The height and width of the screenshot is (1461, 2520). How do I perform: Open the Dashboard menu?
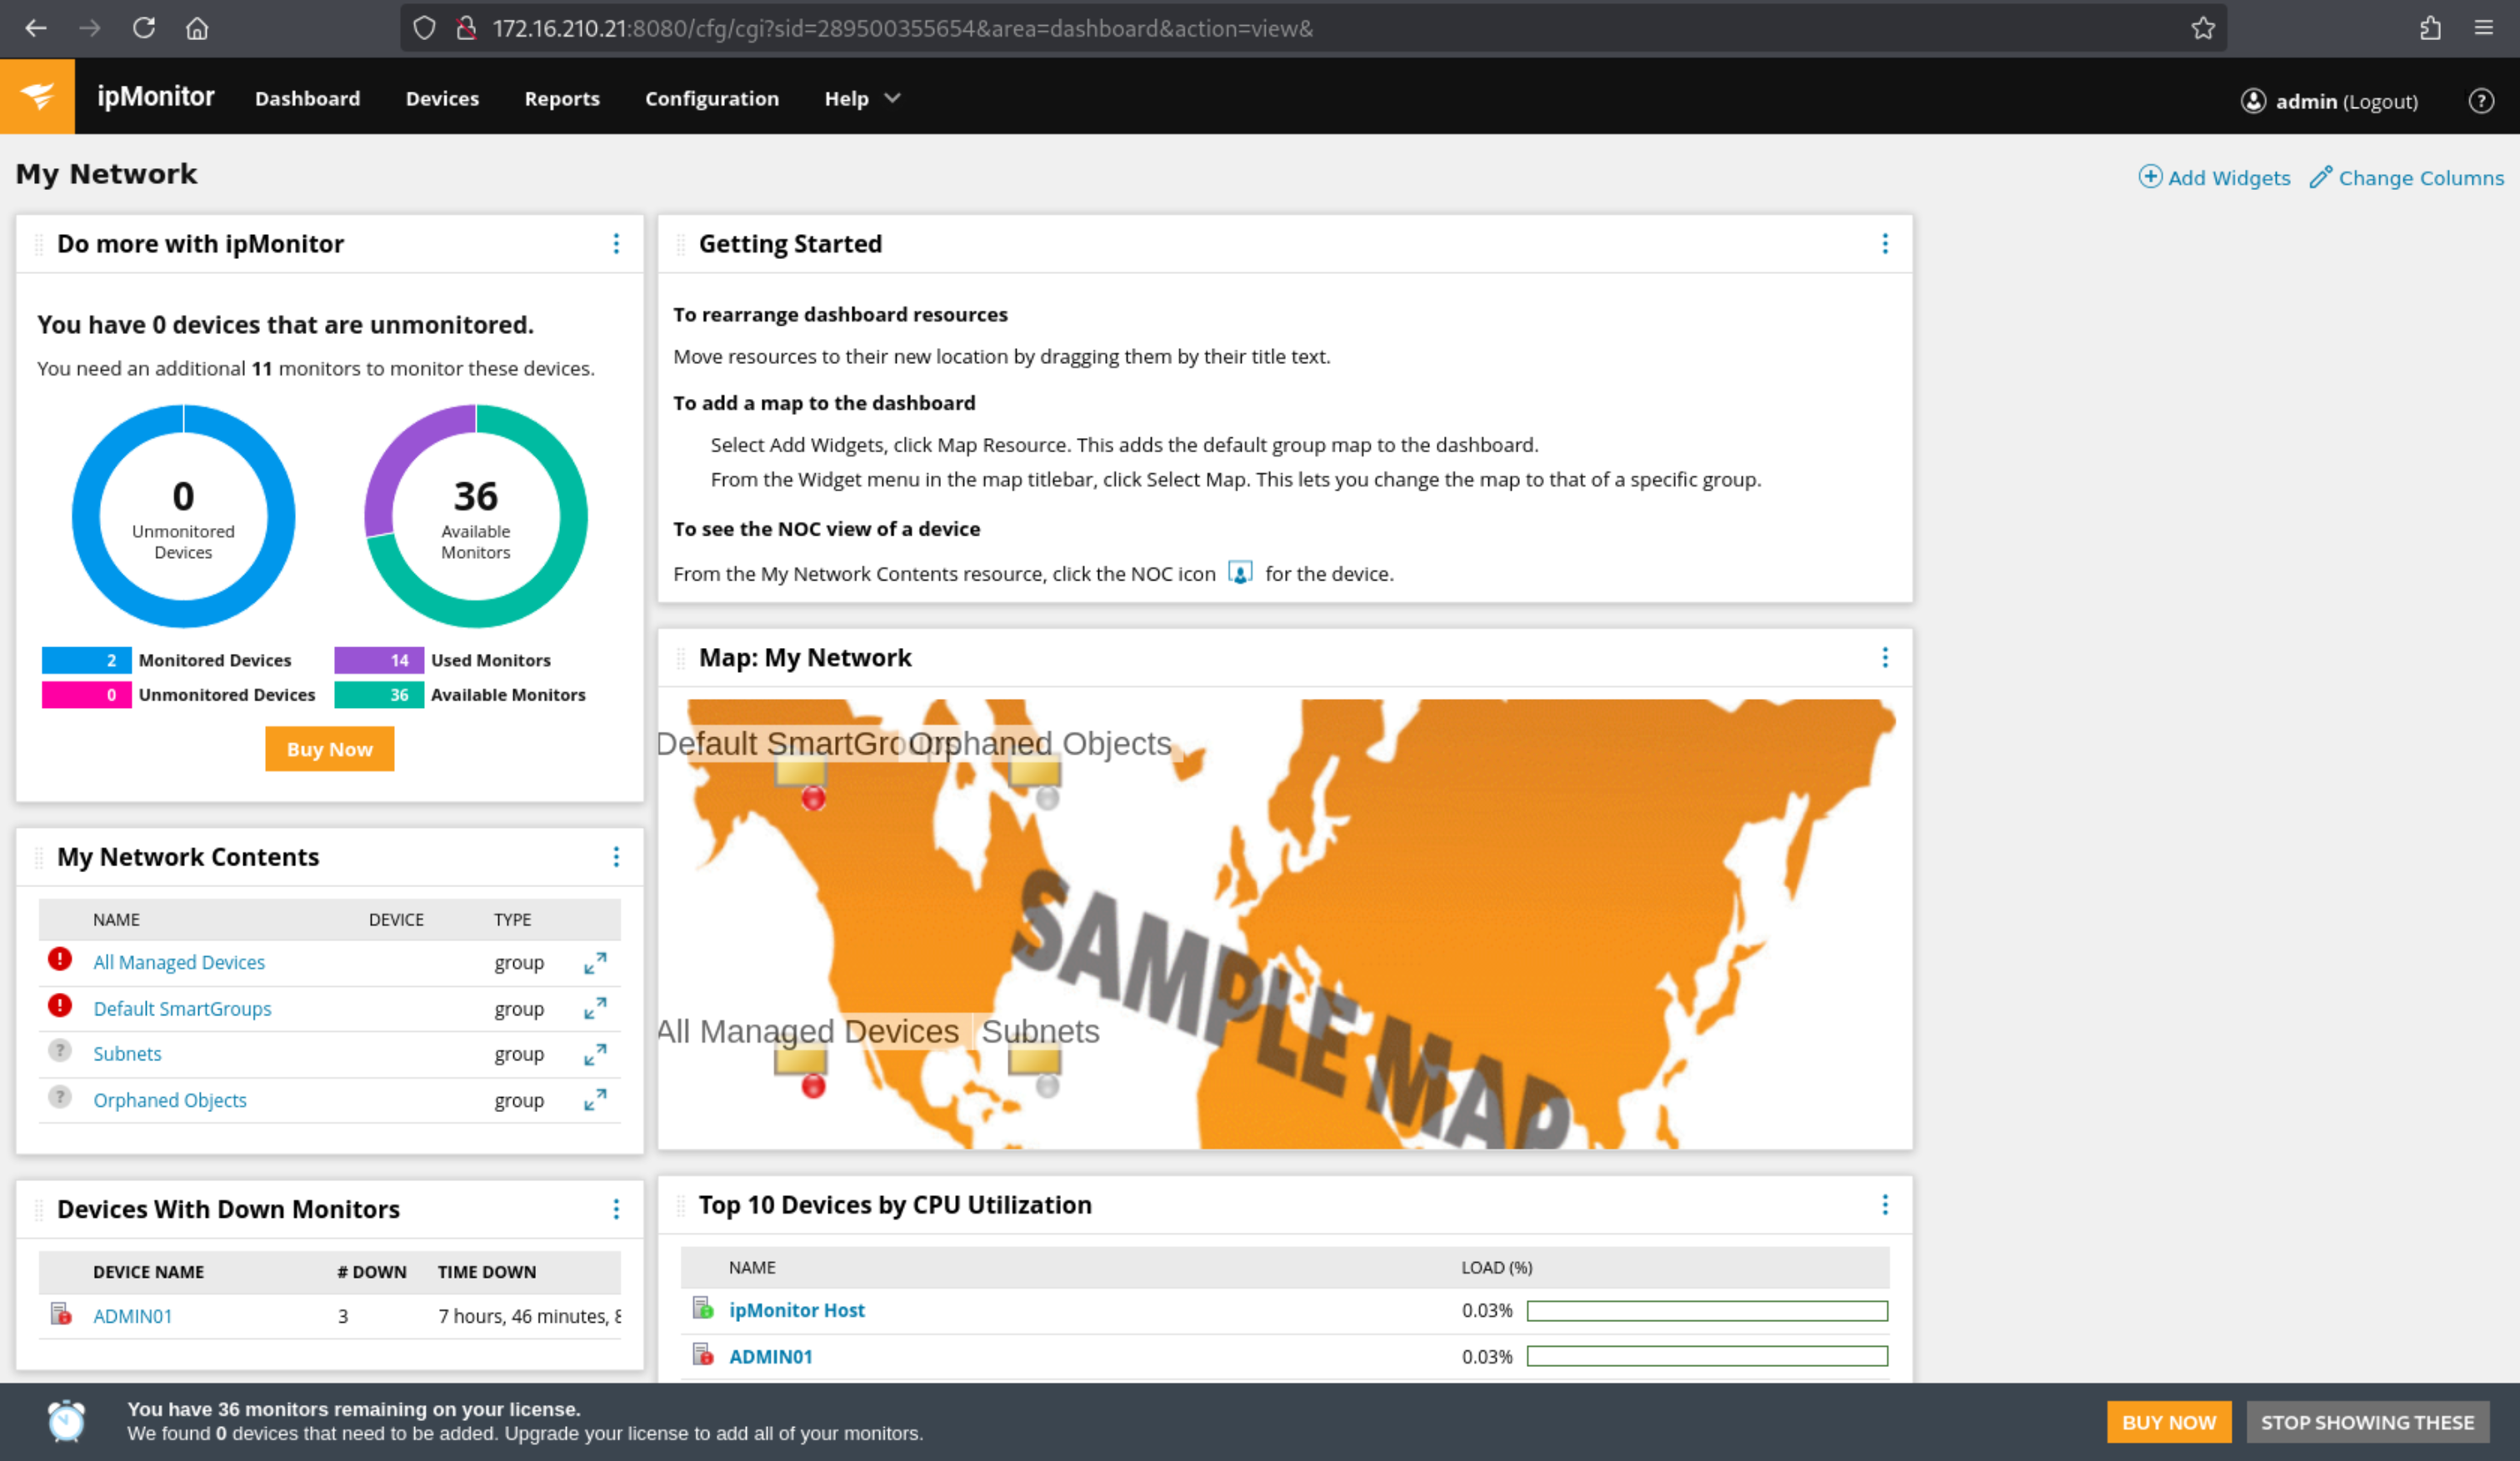pyautogui.click(x=307, y=98)
